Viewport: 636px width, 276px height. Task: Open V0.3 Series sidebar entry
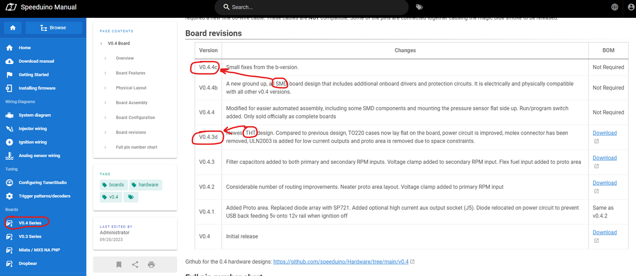coord(43,236)
